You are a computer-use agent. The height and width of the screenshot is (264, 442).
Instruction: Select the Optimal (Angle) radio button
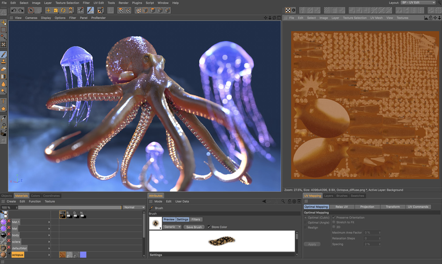point(305,223)
